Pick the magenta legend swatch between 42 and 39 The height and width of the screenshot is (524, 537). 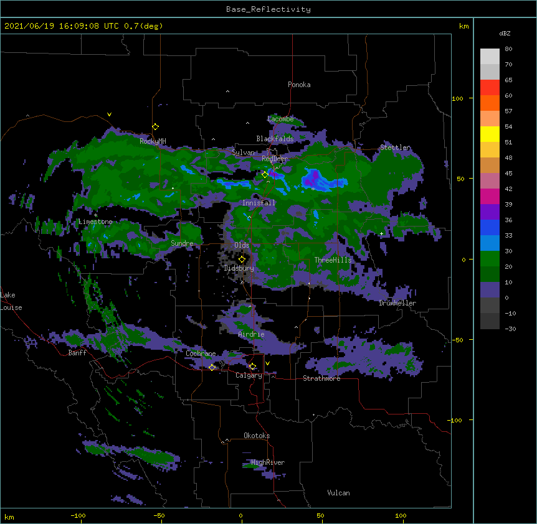tap(490, 196)
